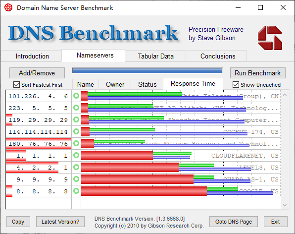The width and height of the screenshot is (295, 234).
Task: Switch to the Introduction tab
Action: (x=31, y=56)
